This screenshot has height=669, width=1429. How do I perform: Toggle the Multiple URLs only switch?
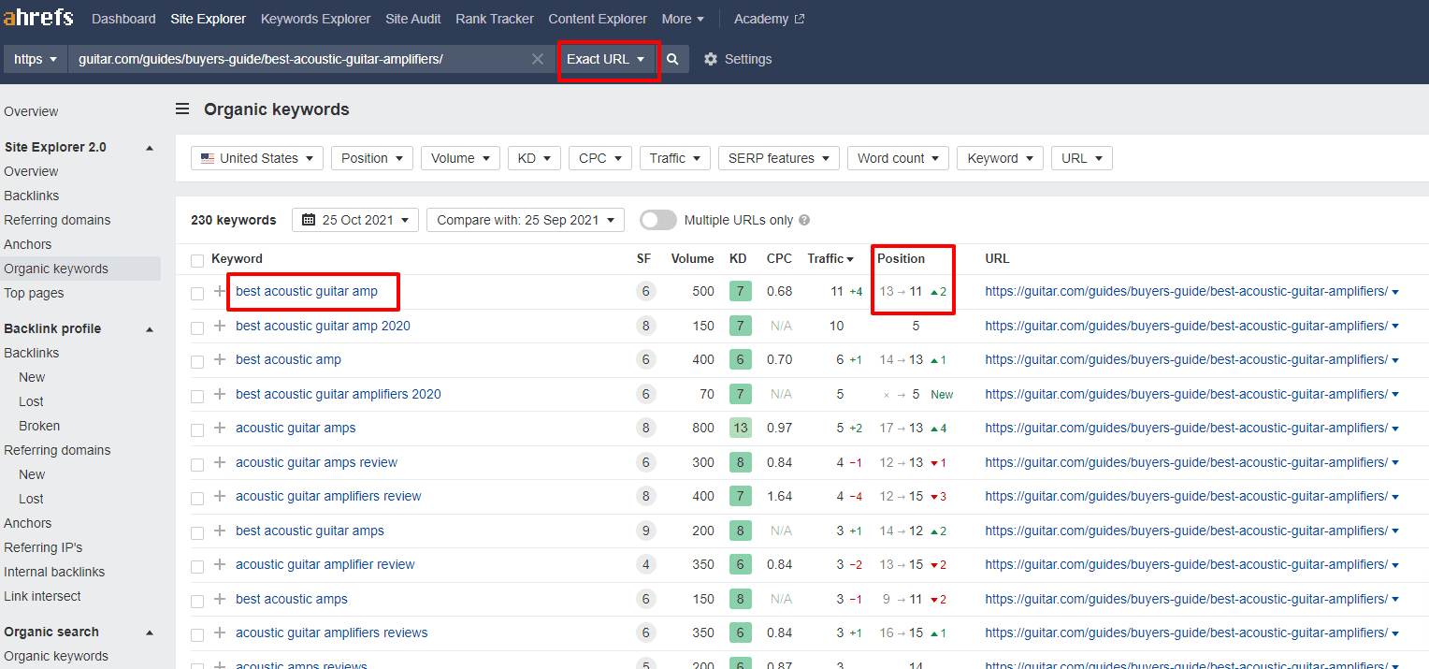658,220
